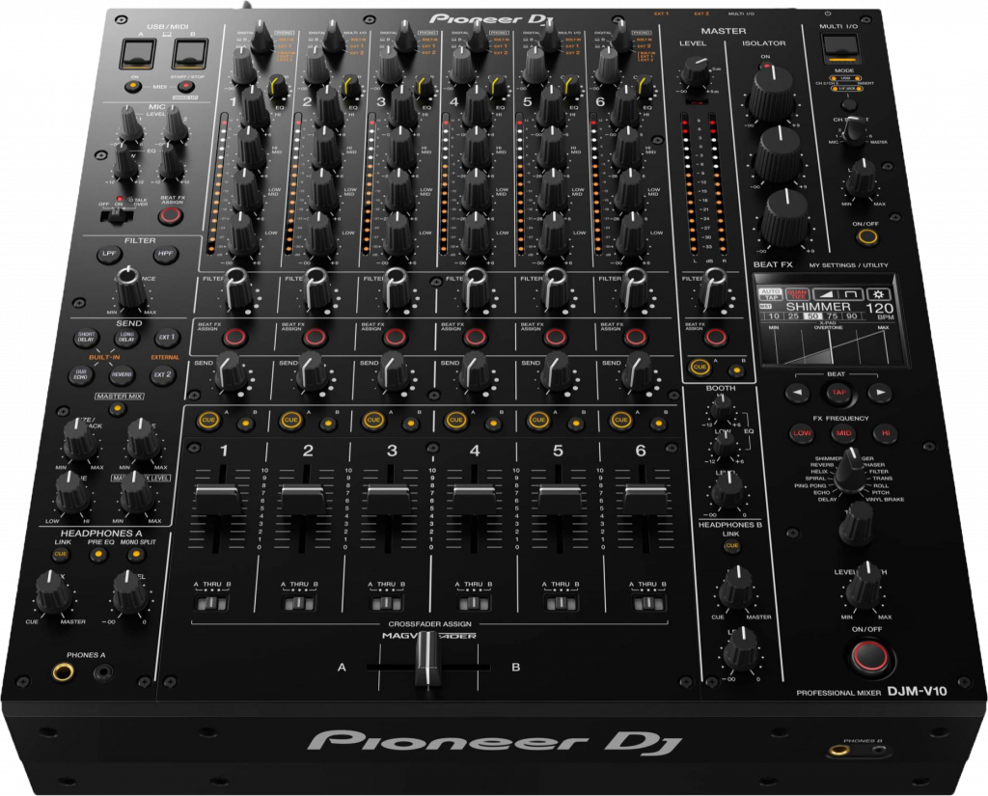This screenshot has width=988, height=796.
Task: Select the SHORT DELAY send button
Action: tap(86, 338)
